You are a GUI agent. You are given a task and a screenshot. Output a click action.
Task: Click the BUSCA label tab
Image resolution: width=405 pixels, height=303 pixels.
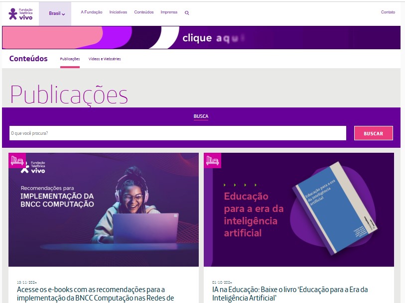click(201, 116)
